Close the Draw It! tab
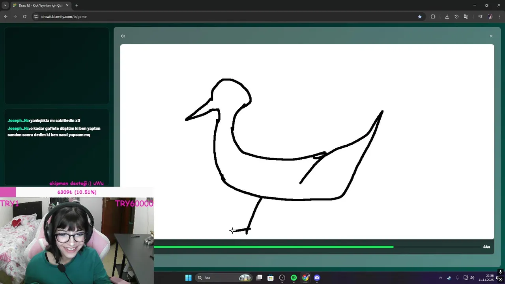Viewport: 505px width, 284px height. [x=67, y=6]
